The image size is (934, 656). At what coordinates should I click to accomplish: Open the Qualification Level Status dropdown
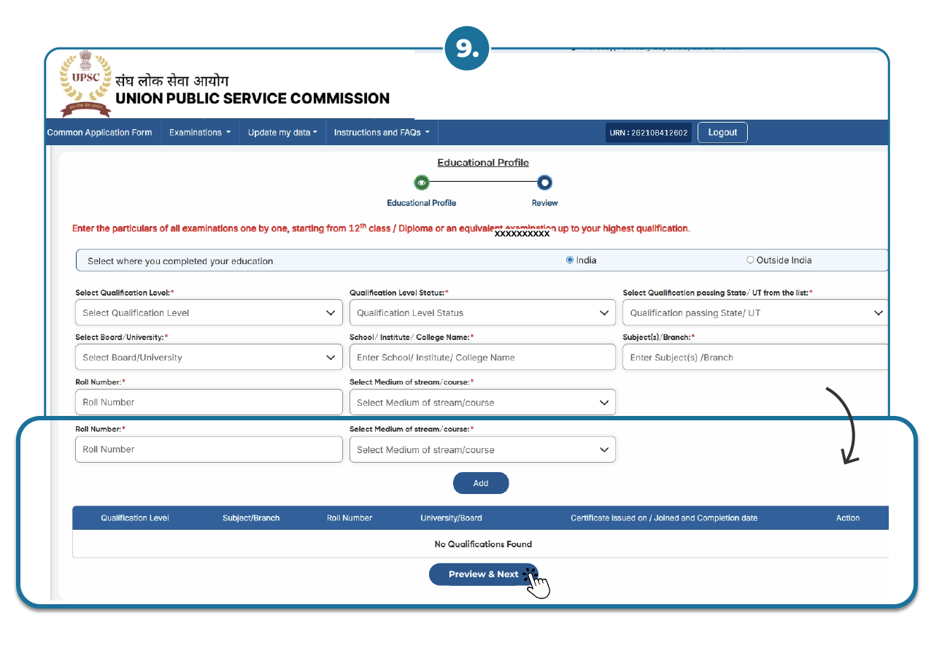482,312
